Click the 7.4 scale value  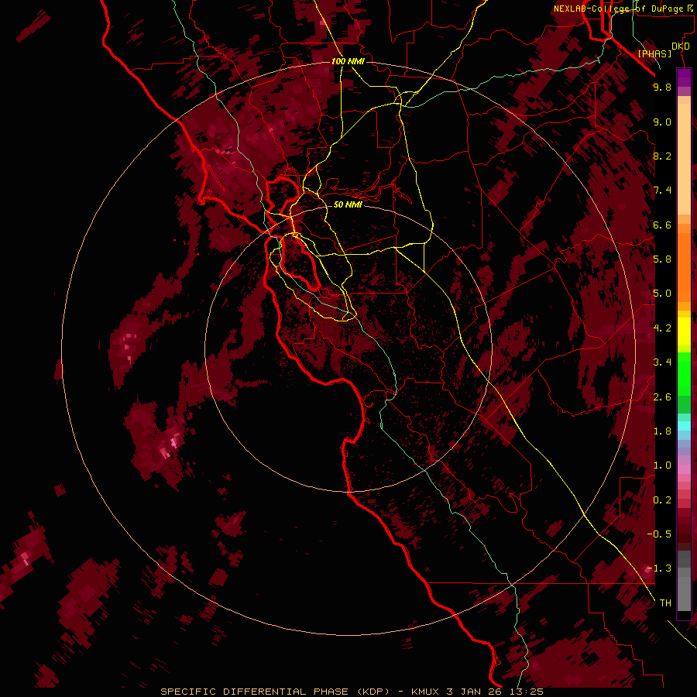coord(662,191)
